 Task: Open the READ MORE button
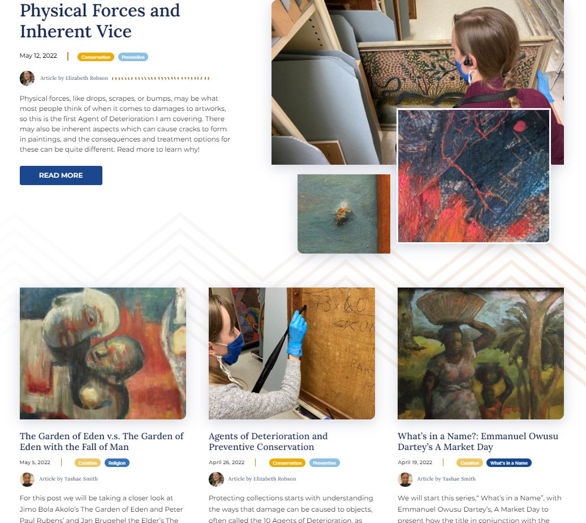[61, 175]
